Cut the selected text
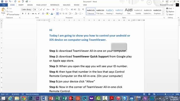The image size is (180, 101). (x=9, y=8)
